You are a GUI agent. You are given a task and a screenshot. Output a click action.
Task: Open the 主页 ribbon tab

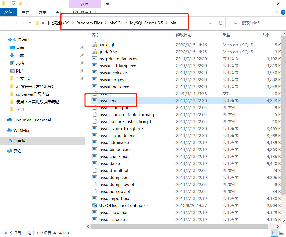click(26, 12)
